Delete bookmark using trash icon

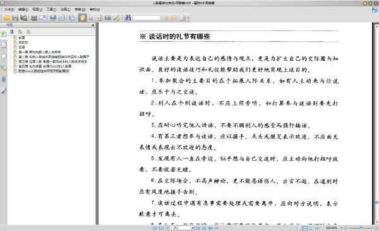tap(12, 32)
